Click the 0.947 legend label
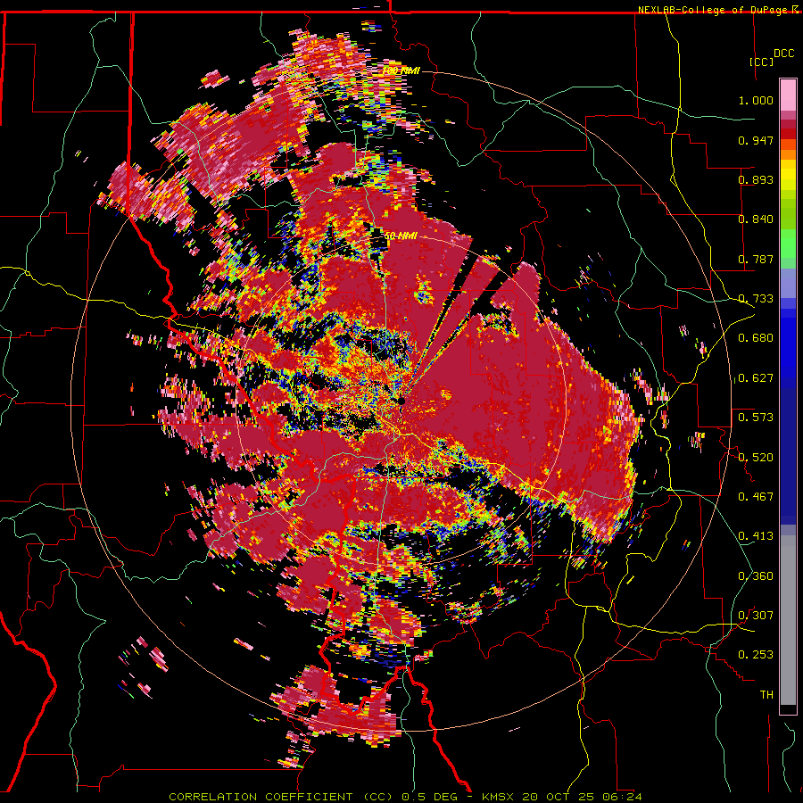 point(756,140)
